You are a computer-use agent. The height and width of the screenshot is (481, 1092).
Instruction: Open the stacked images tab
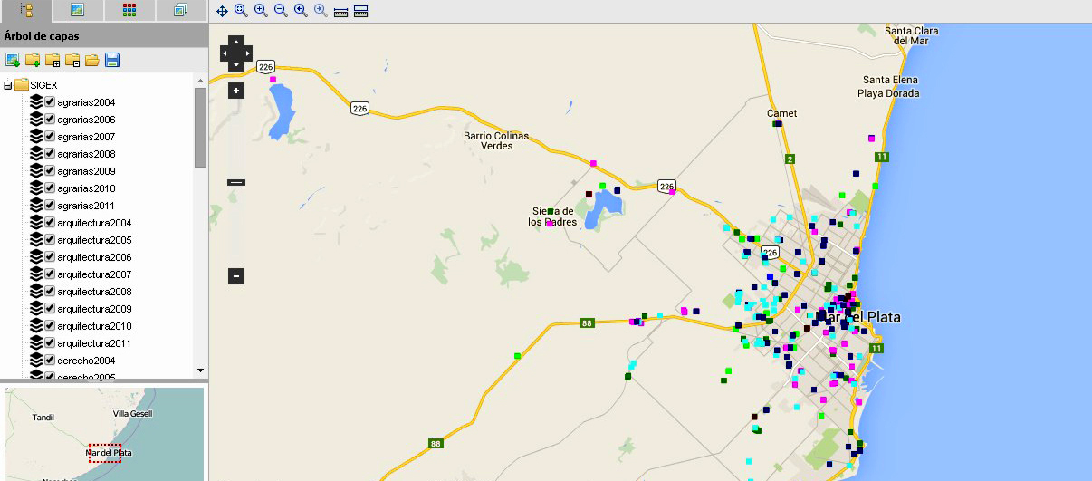[x=181, y=11]
